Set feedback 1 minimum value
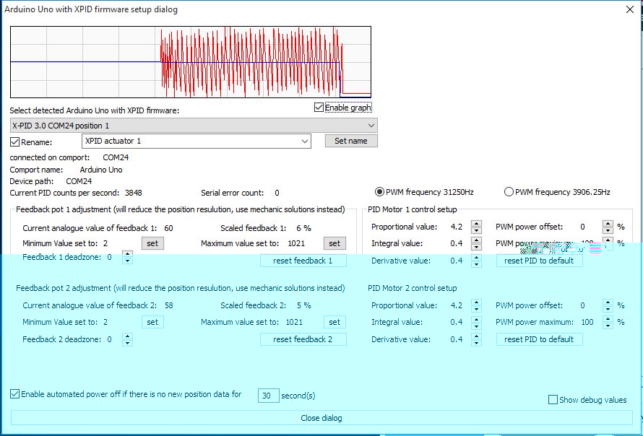643x436 pixels. point(152,244)
